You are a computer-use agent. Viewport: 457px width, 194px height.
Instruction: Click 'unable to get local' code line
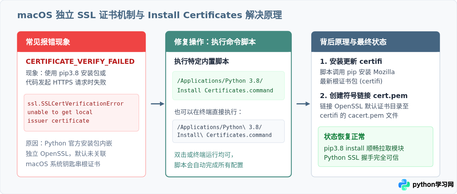click(x=60, y=112)
